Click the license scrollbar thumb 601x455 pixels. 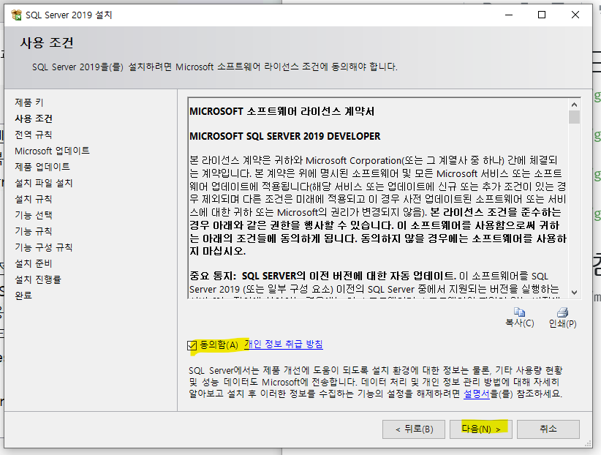click(x=574, y=117)
